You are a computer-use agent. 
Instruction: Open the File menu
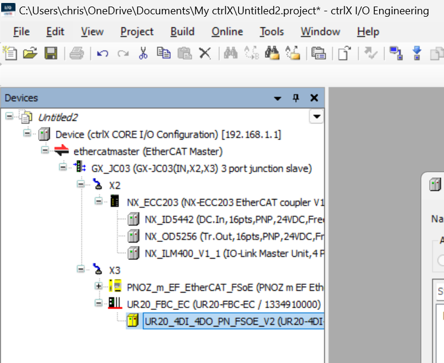[x=21, y=32]
